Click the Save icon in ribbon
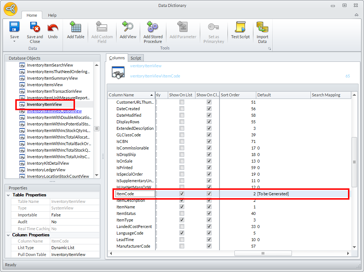 (x=14, y=27)
